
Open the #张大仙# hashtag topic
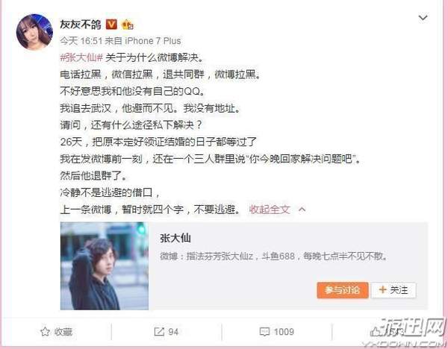click(81, 58)
